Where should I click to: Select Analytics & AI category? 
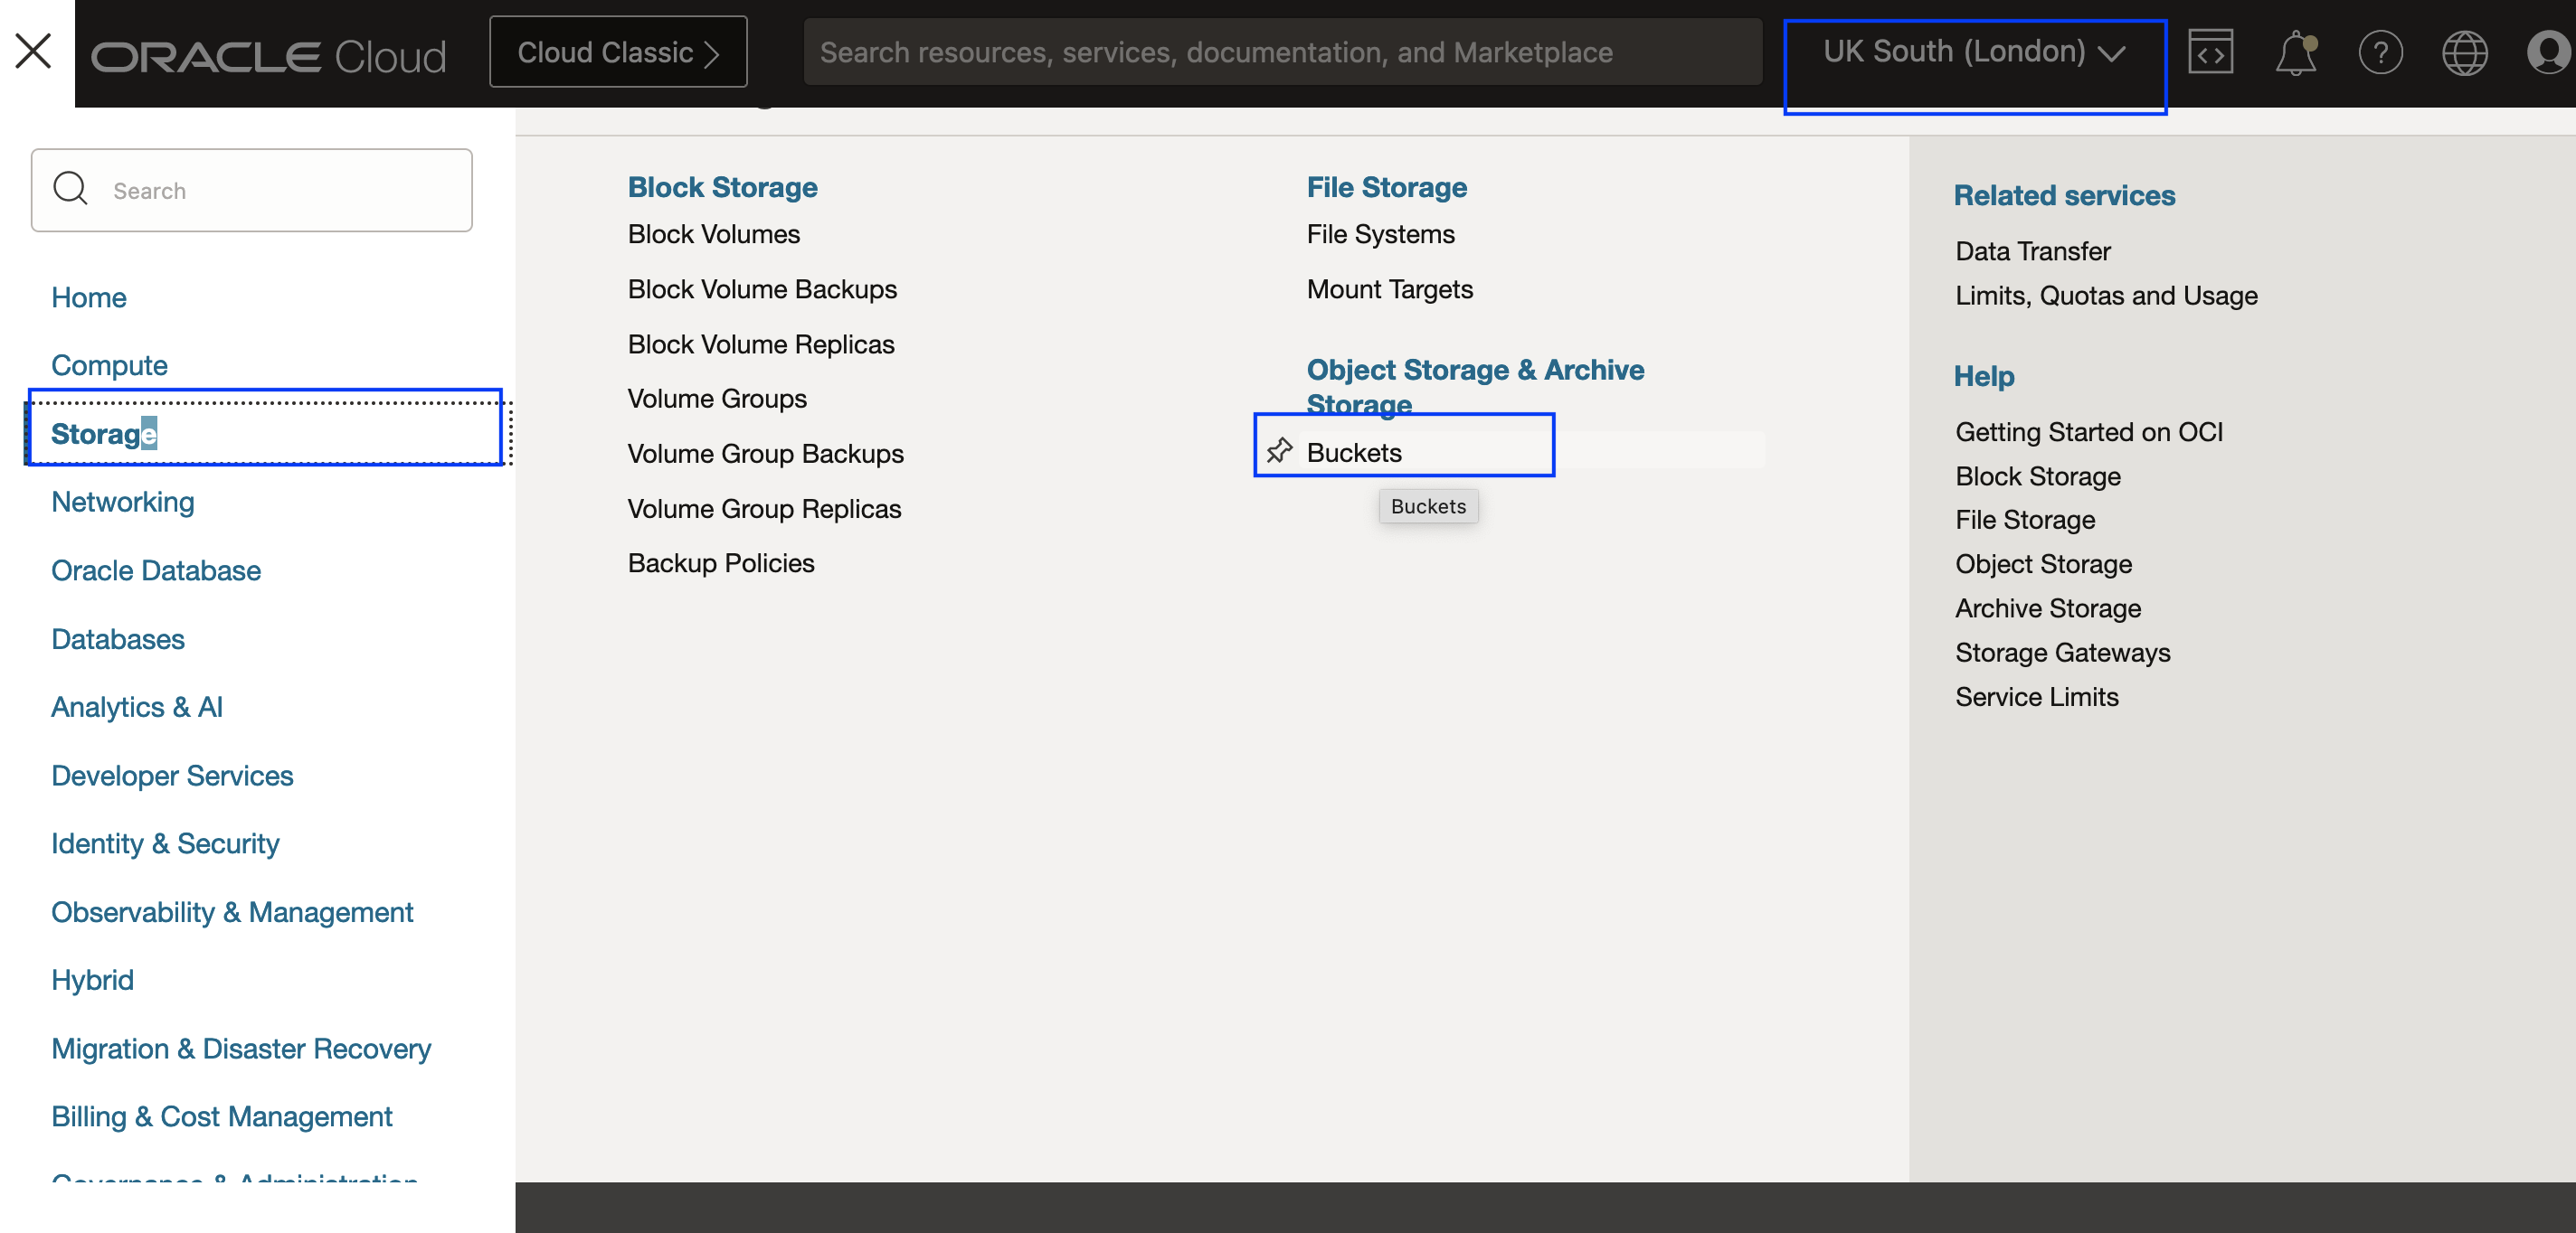coord(137,708)
